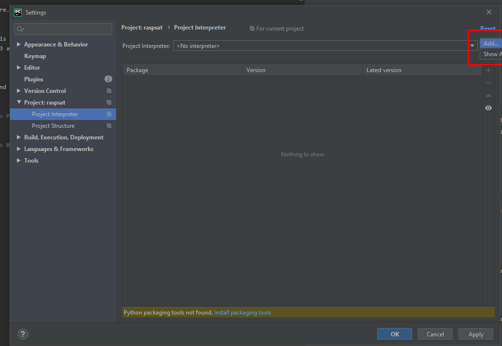Toggle the show early releases eye icon
Image resolution: width=502 pixels, height=346 pixels.
488,108
